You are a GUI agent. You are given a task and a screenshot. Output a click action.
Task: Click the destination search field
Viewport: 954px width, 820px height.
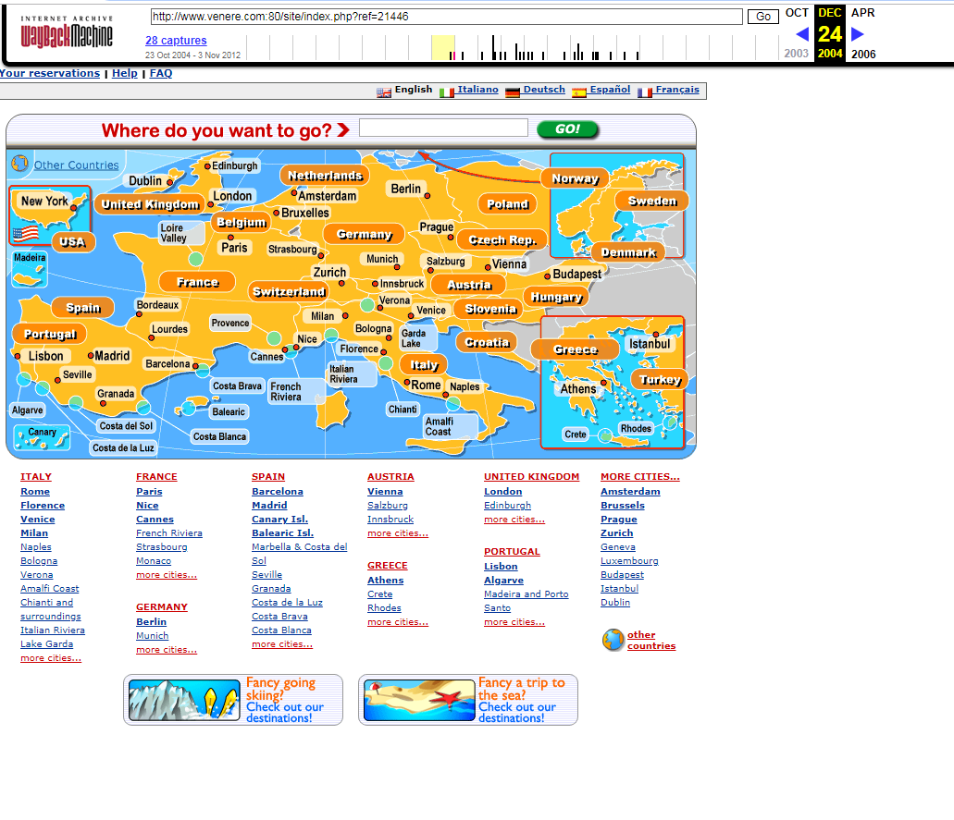click(443, 128)
